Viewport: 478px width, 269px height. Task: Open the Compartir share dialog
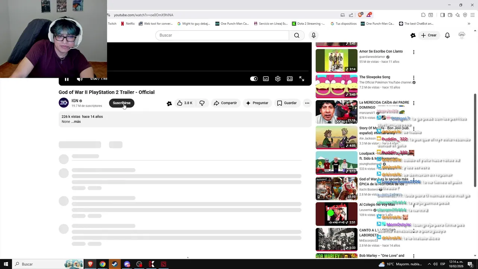(x=225, y=103)
